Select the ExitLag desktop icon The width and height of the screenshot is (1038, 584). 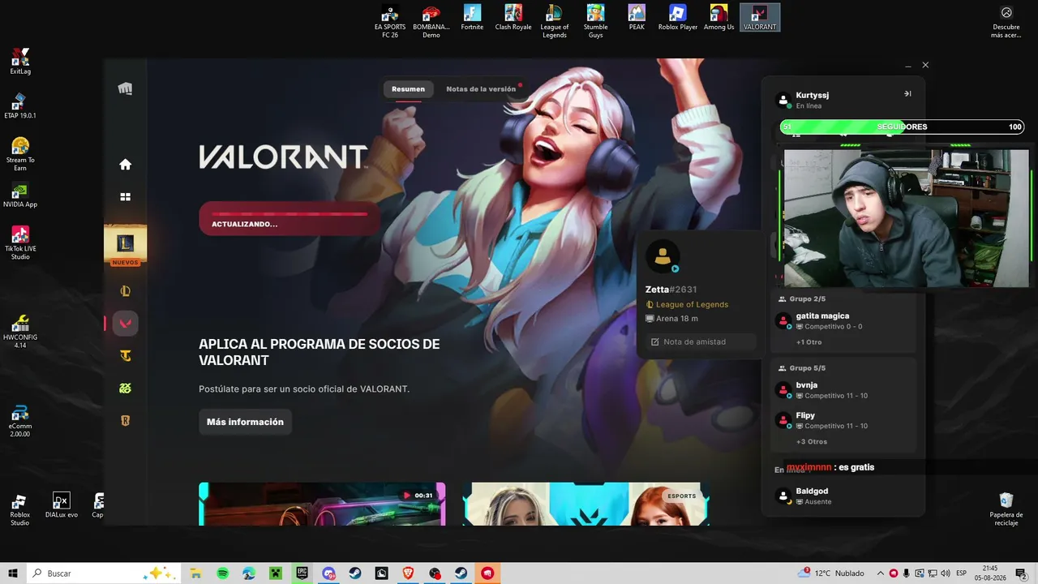(x=20, y=62)
